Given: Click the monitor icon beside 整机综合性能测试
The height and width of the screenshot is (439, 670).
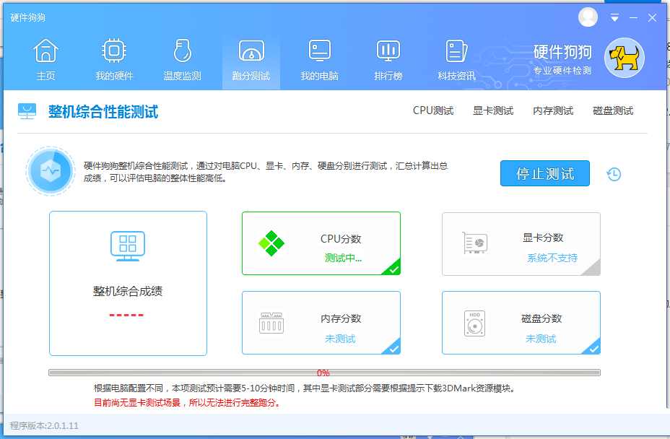Looking at the screenshot, I should pos(27,111).
